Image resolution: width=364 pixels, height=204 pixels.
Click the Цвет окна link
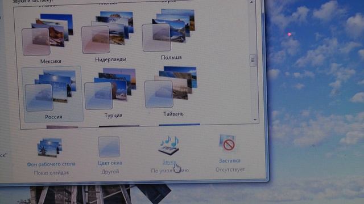[110, 163]
